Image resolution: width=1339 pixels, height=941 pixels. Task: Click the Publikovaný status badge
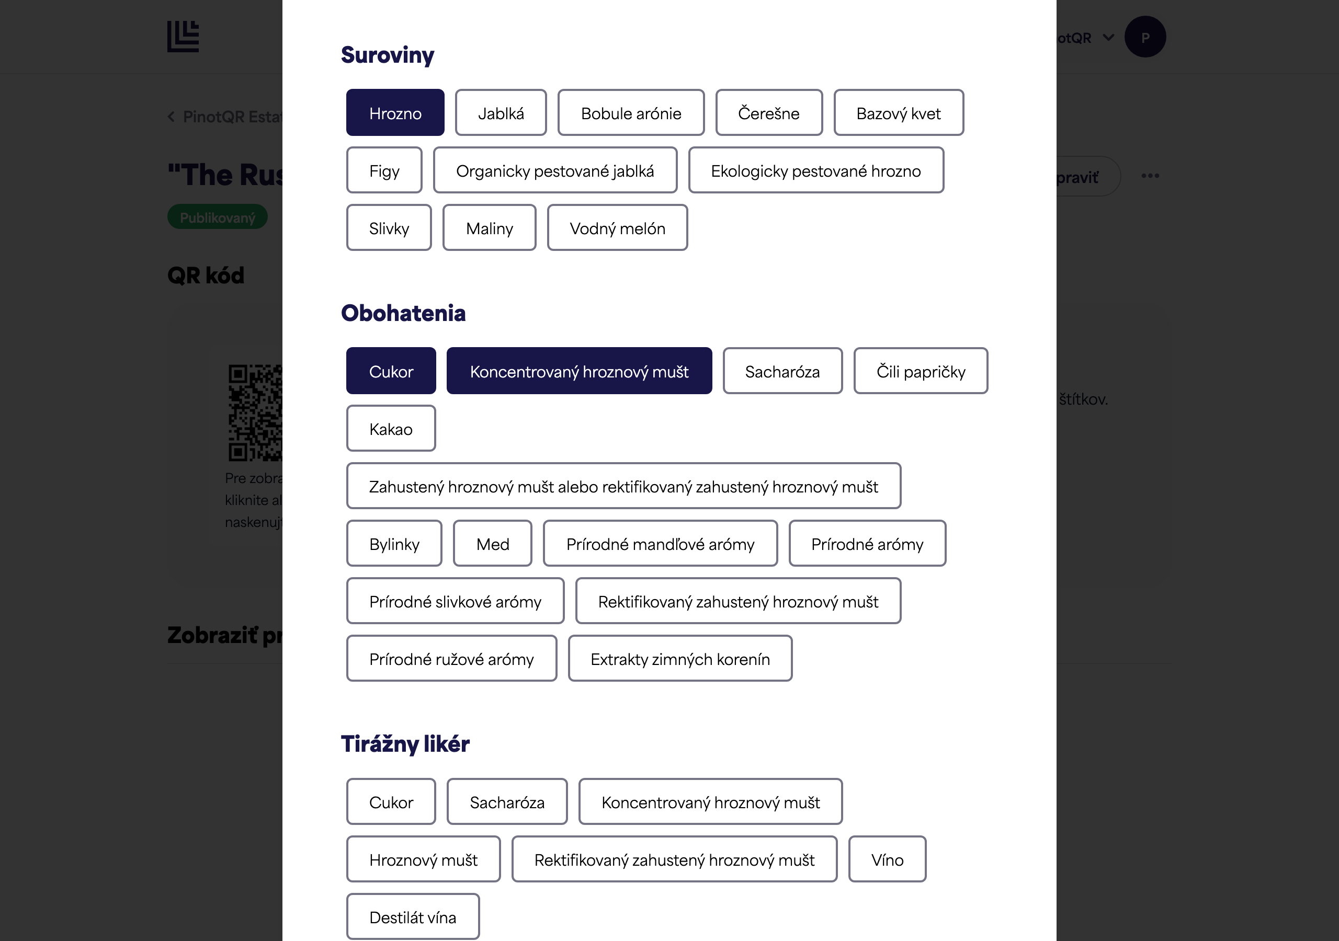click(x=218, y=217)
